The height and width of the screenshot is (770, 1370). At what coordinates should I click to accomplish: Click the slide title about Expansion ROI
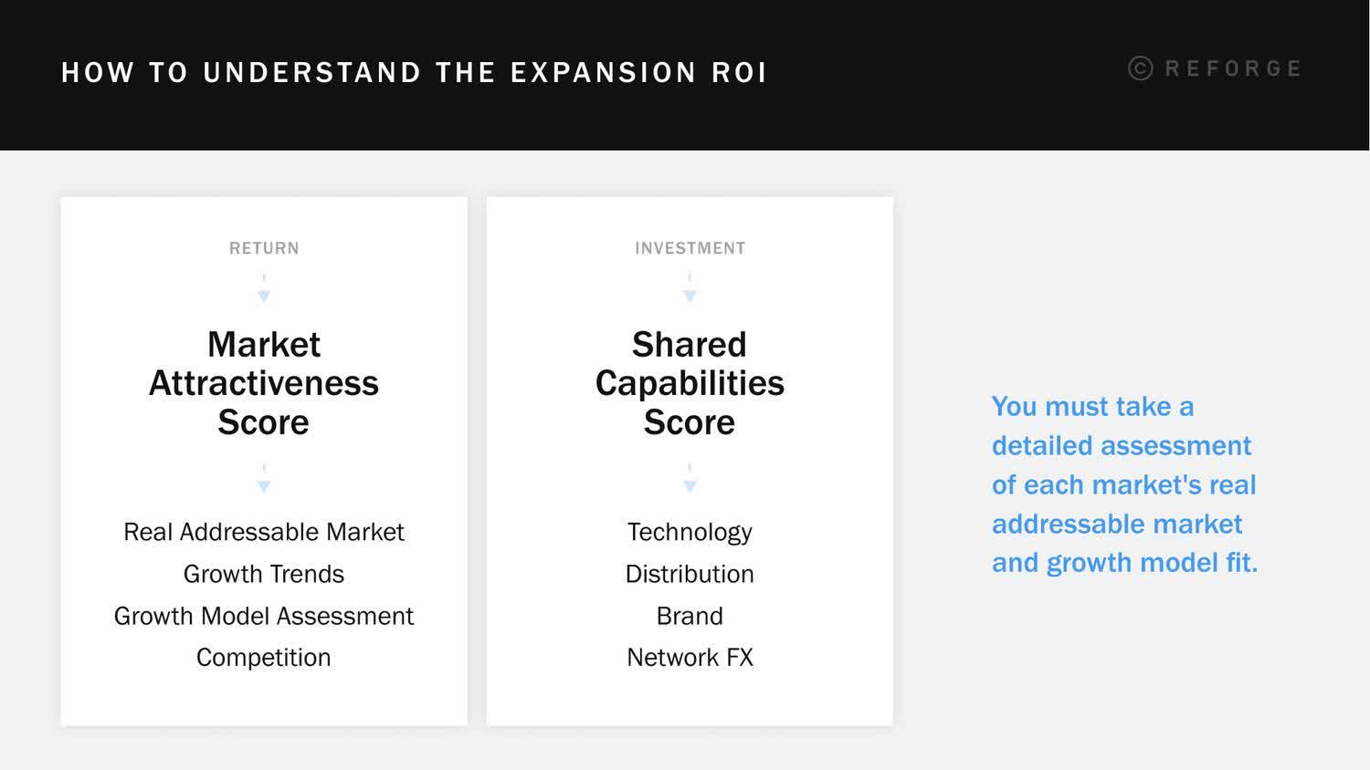[414, 73]
